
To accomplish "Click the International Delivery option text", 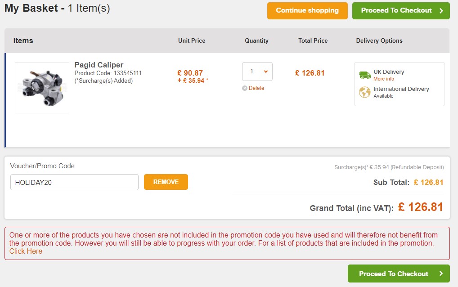I will point(401,89).
